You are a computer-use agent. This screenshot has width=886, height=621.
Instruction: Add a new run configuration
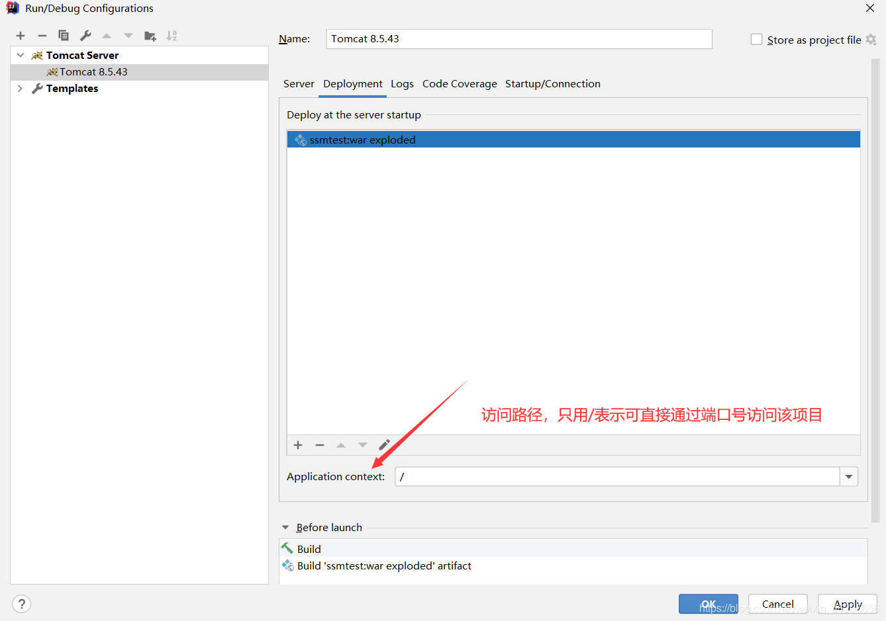[21, 36]
